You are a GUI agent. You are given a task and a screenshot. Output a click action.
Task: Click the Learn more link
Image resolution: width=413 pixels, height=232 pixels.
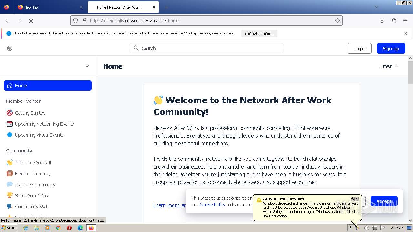169,205
